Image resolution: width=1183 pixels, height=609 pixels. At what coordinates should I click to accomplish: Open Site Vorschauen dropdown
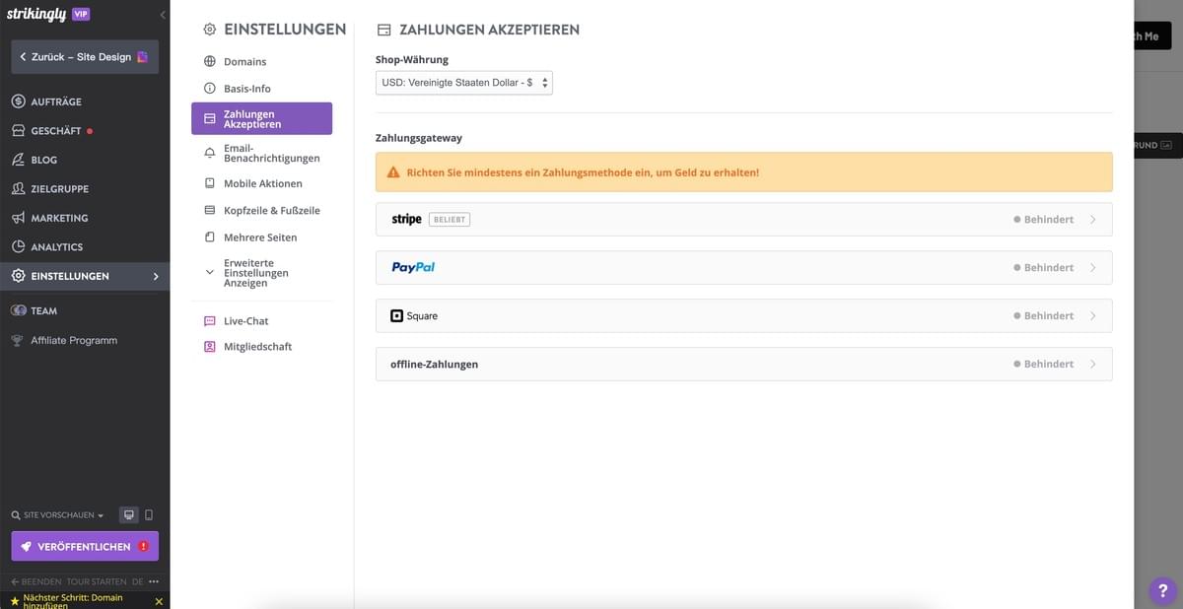click(54, 514)
